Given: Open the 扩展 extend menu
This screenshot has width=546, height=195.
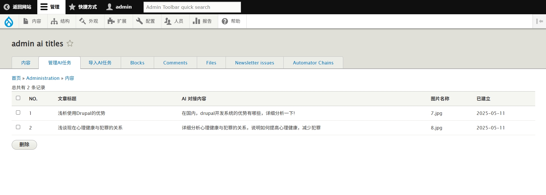Looking at the screenshot, I should pos(118,21).
